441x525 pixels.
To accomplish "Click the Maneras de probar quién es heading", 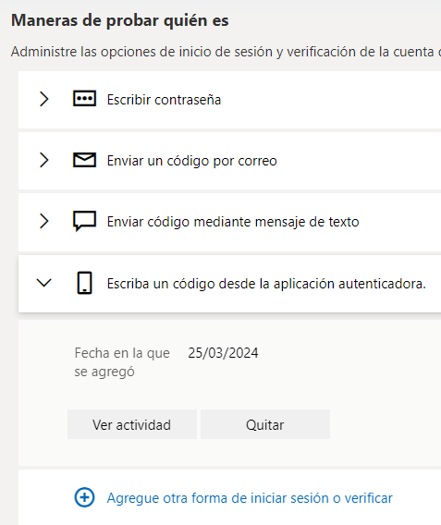I will pos(120,20).
